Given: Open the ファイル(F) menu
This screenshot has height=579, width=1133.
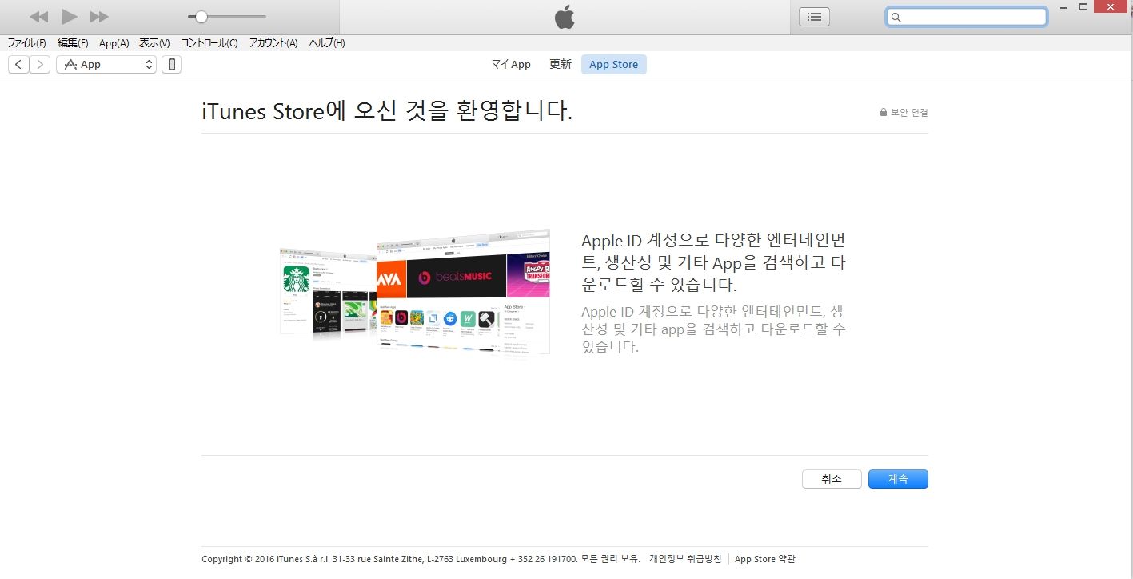Looking at the screenshot, I should pos(26,43).
